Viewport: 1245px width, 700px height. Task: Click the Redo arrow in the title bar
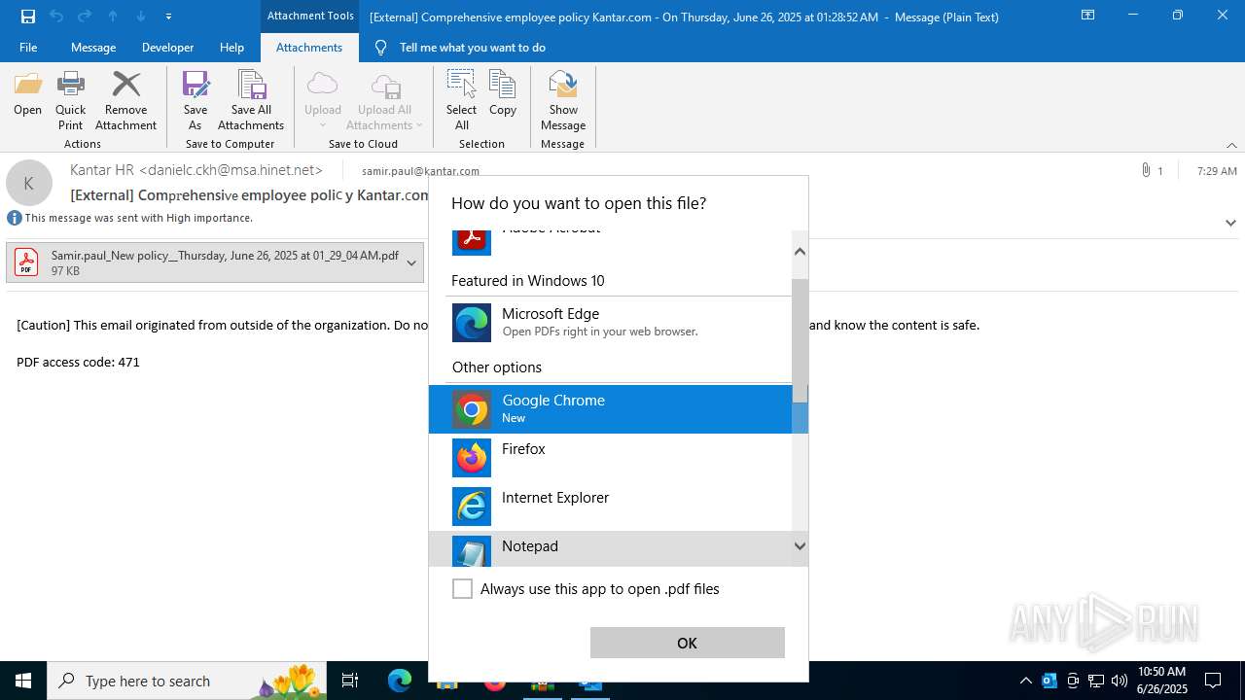tap(85, 16)
